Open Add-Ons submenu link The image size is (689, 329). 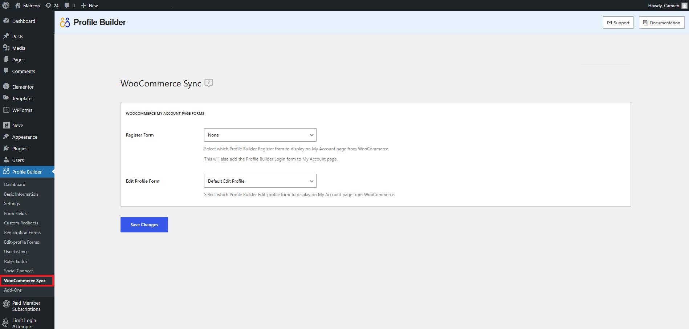coord(13,290)
